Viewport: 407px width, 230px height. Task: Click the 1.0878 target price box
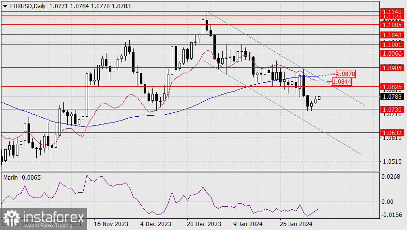point(346,74)
